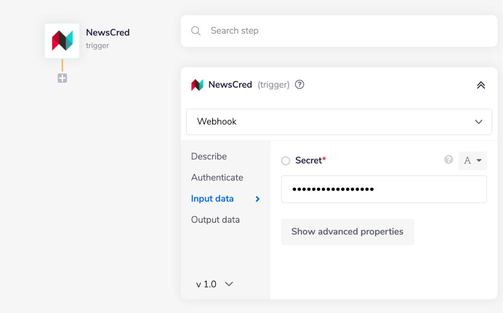Click the plus icon to add a new step
Viewport: 503px width, 313px height.
pyautogui.click(x=62, y=78)
